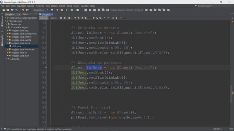Minimize the Projects panel
The height and width of the screenshot is (131, 234).
(19, 15)
